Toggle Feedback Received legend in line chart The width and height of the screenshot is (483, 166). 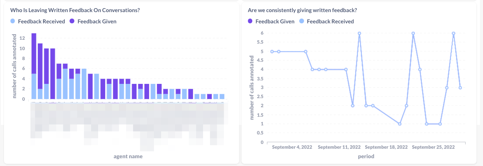(x=326, y=22)
